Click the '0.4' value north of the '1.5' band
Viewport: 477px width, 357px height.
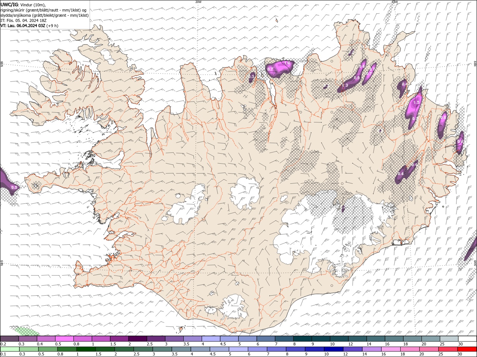coord(405,84)
